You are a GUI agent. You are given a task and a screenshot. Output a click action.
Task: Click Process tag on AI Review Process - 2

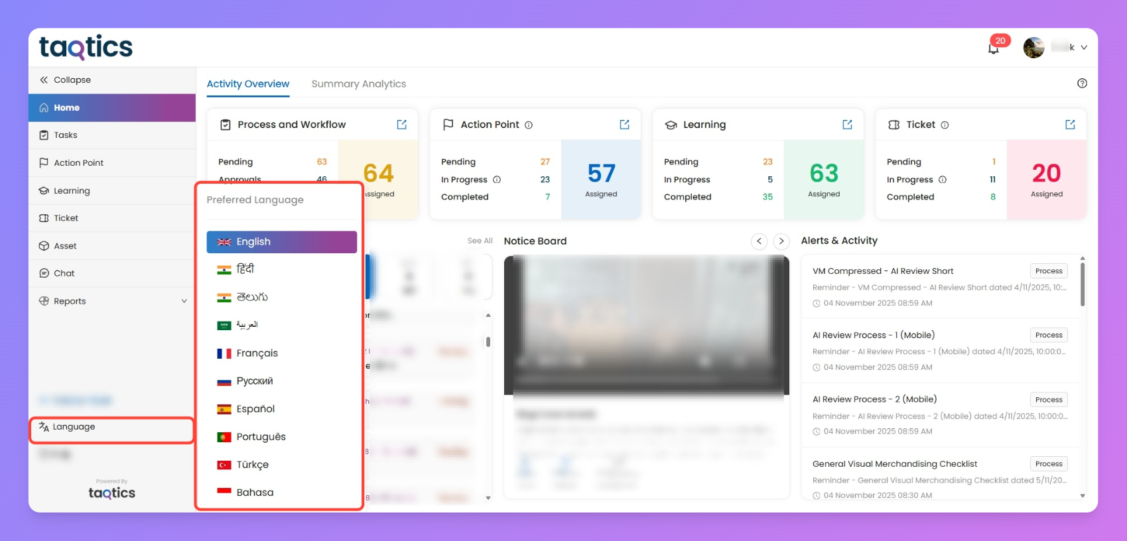[x=1049, y=400]
